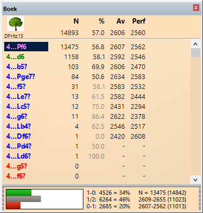Close the Boek panel

(x=196, y=8)
